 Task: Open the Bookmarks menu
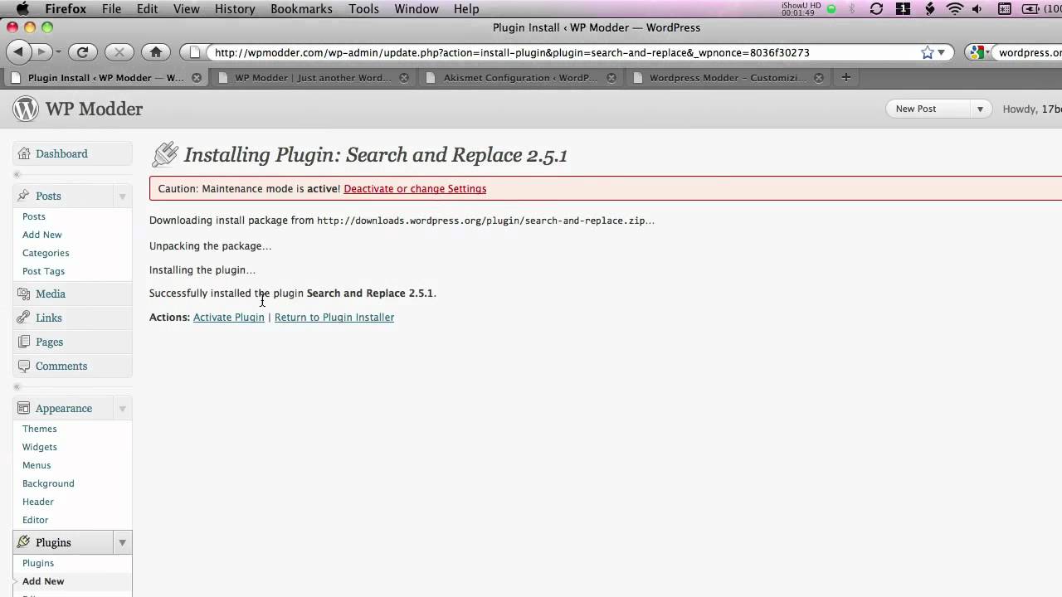pos(301,8)
